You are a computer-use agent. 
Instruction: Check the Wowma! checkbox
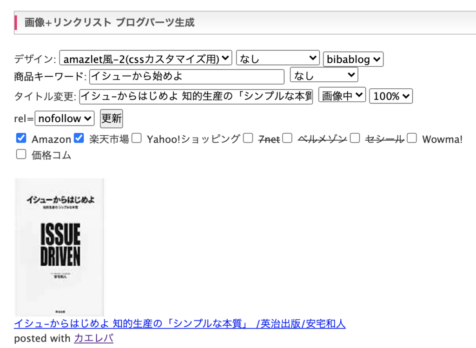[412, 138]
